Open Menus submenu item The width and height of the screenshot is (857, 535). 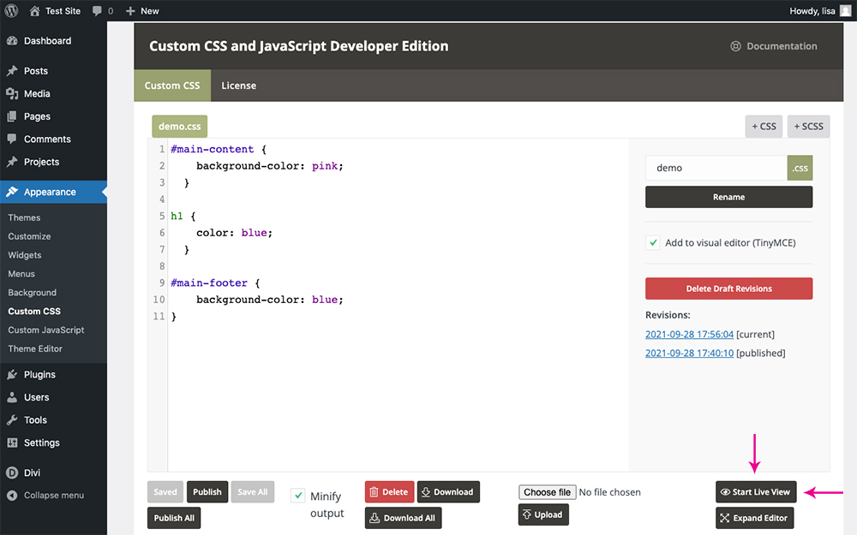21,274
